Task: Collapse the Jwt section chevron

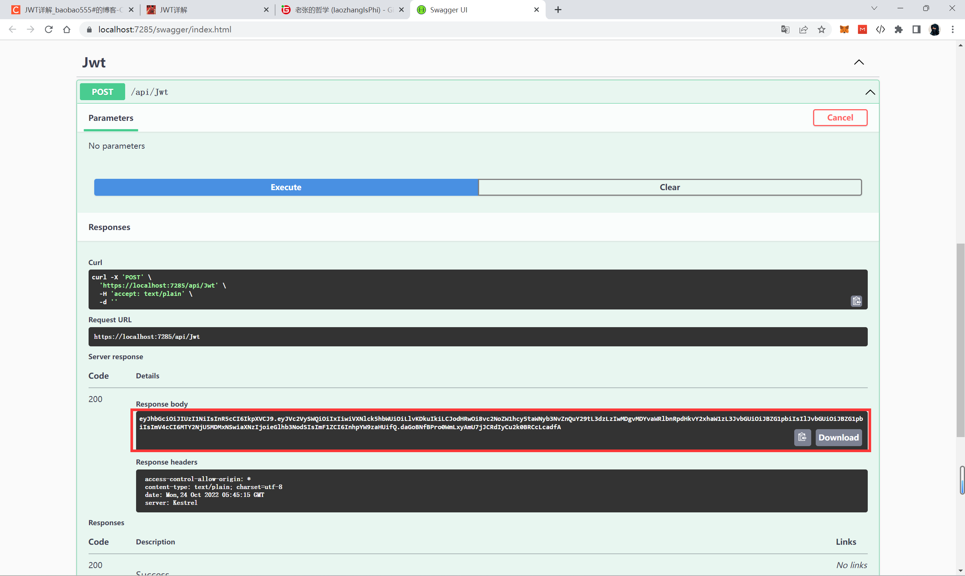Action: click(x=859, y=62)
